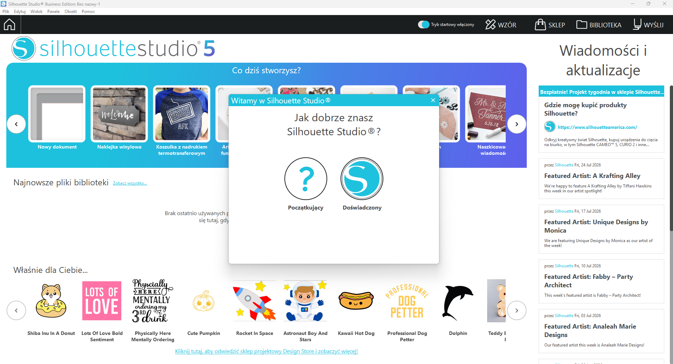Open the Obiekt menu
This screenshot has height=364, width=673.
pyautogui.click(x=70, y=12)
